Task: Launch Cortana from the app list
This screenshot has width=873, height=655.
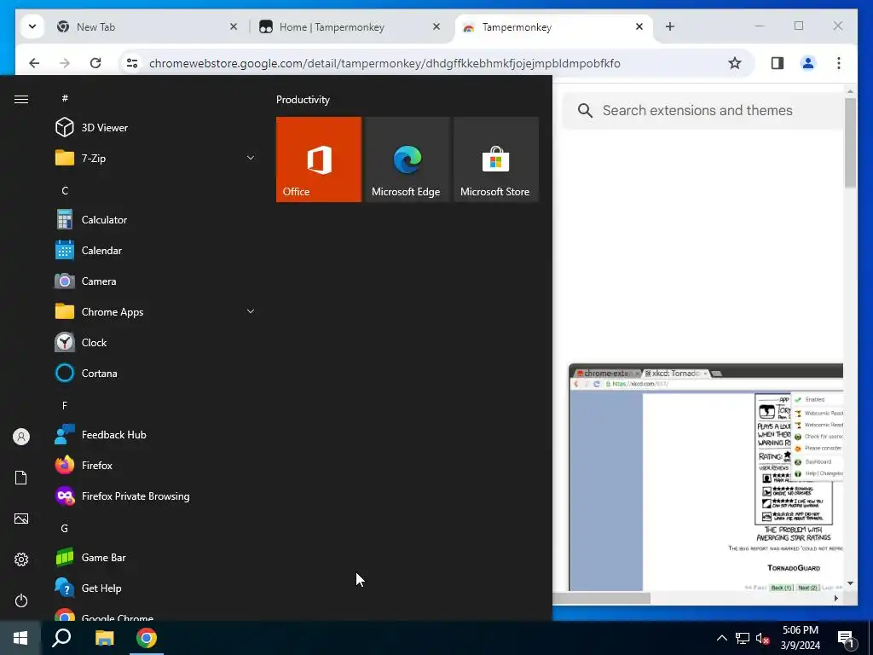Action: [156, 373]
